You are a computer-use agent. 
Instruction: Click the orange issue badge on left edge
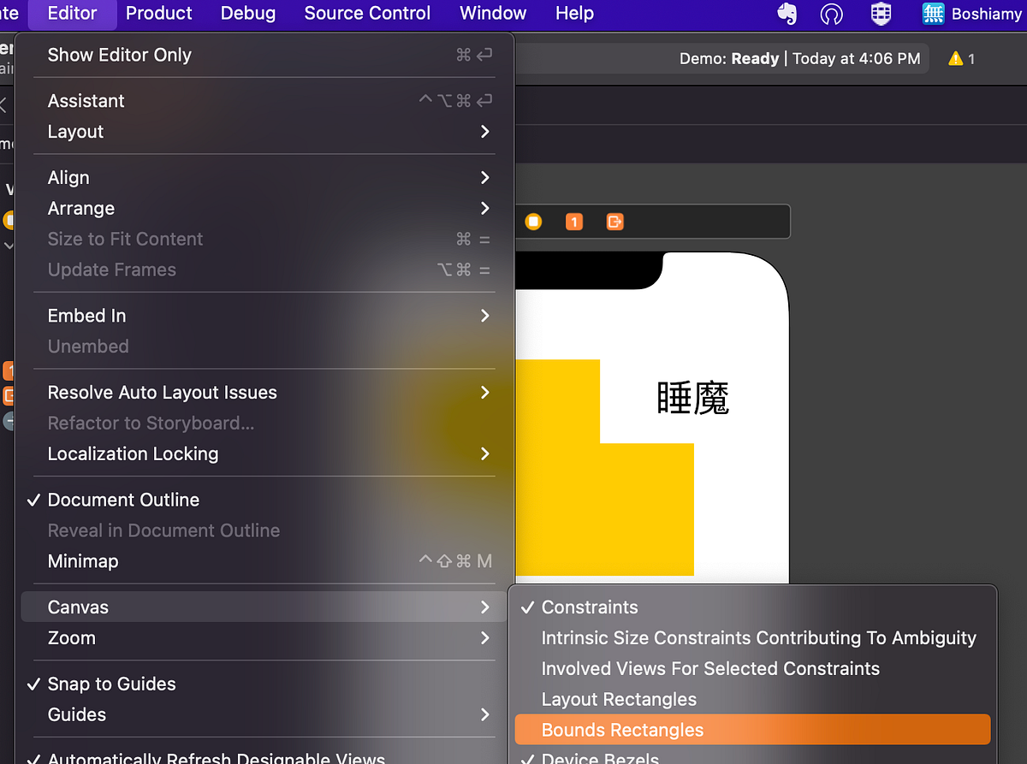[7, 370]
